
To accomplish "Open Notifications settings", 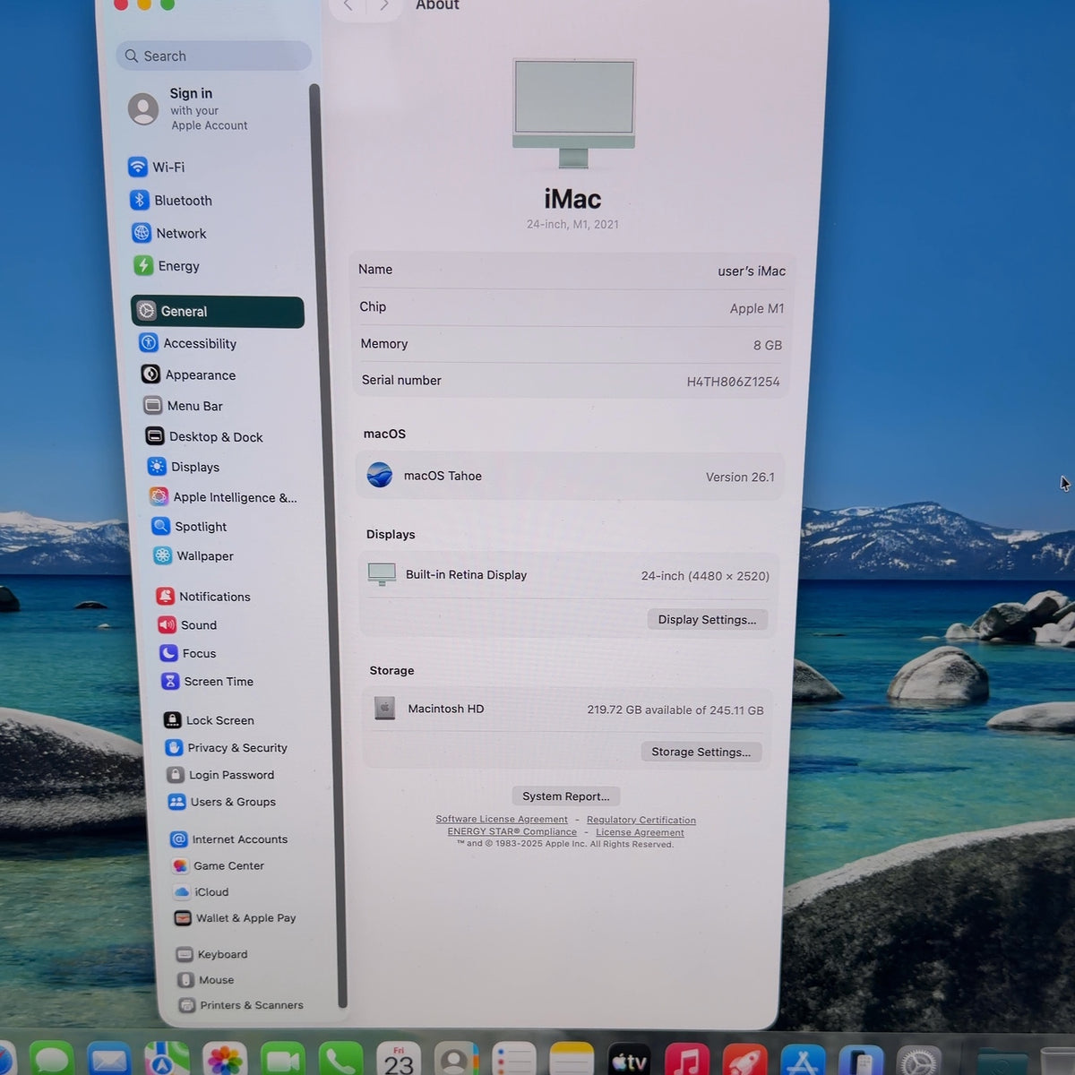I will click(x=203, y=597).
